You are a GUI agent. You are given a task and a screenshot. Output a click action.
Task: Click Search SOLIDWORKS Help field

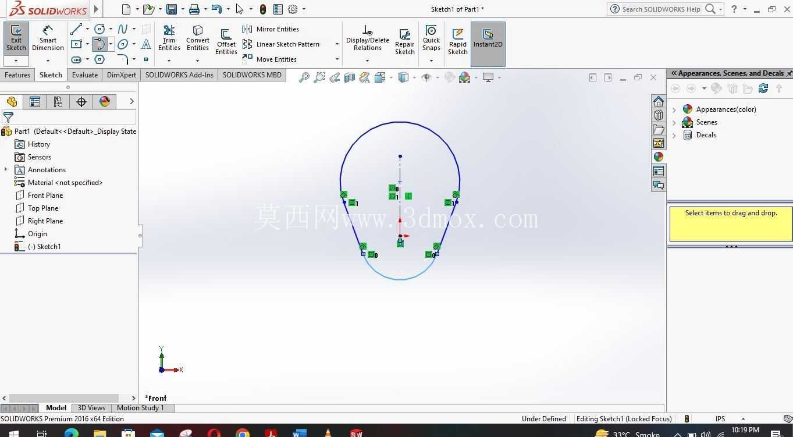coord(661,9)
